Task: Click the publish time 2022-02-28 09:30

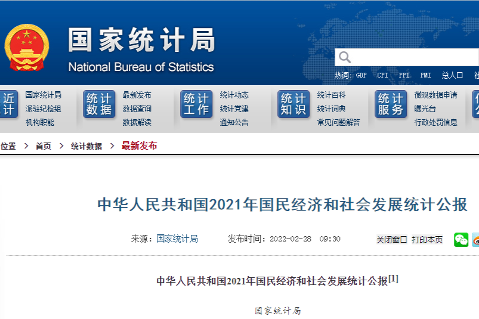Action: [x=305, y=239]
